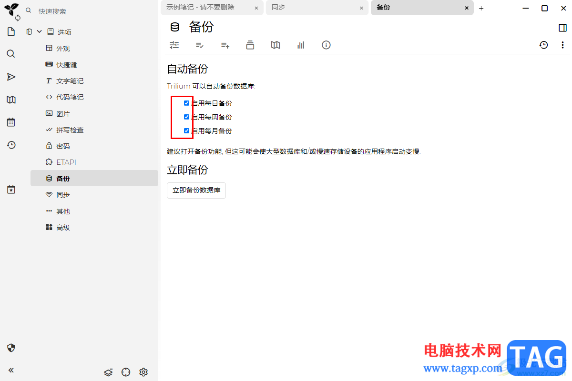Open 高级 options in the tree
This screenshot has width=572, height=381.
(63, 228)
